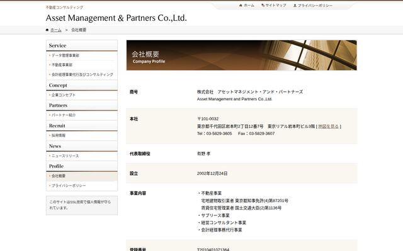Click the SSL notice box in the sidebar
The image size is (403, 251).
coord(82,205)
